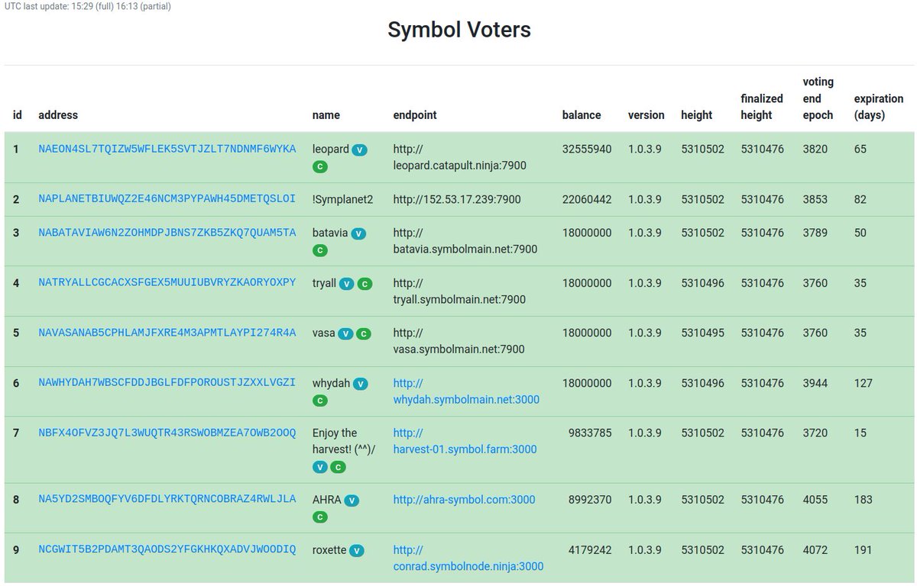Click the name column header
The width and height of the screenshot is (917, 586).
(x=326, y=115)
